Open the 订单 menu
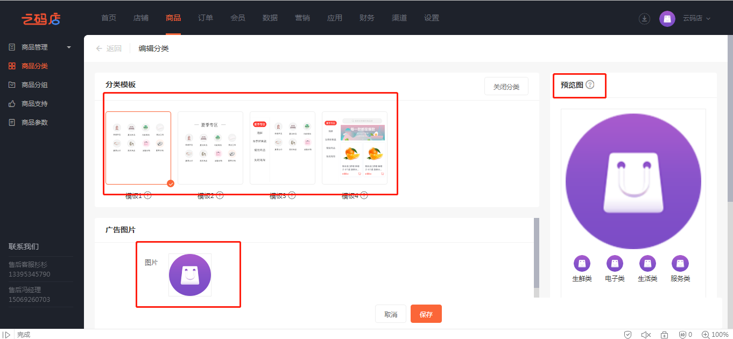This screenshot has height=339, width=733. 206,18
